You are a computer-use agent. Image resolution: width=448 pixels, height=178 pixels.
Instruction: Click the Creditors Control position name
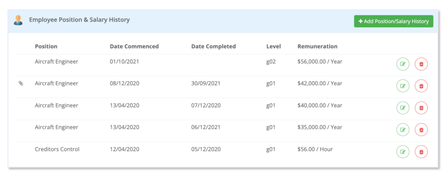(x=57, y=149)
